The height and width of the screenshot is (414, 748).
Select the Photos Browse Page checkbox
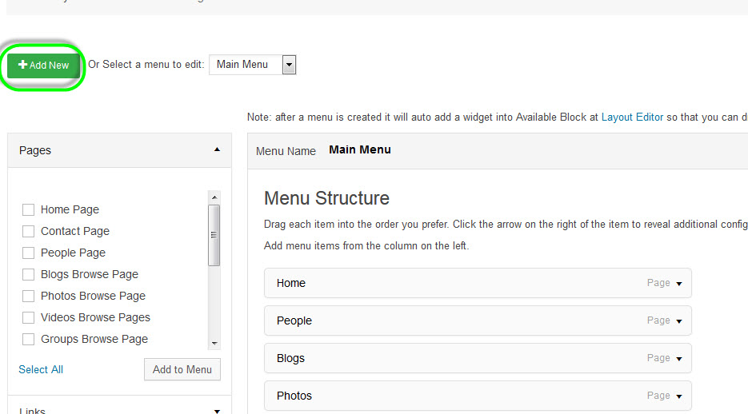click(x=29, y=296)
